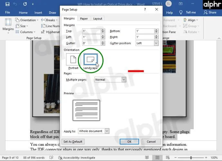The height and width of the screenshot is (161, 222).
Task: Open Customize Quick Access Toolbar arrow
Action: [33, 4]
